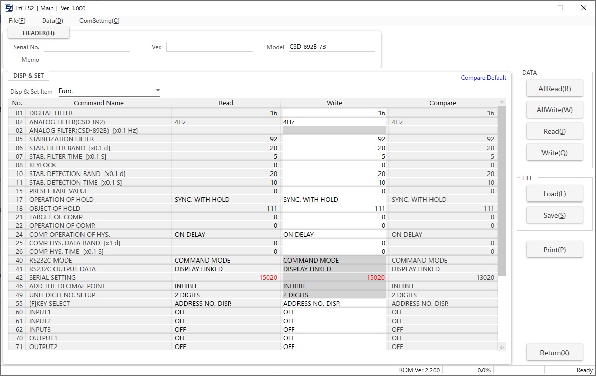Click the Read button in DATA group
This screenshot has width=596, height=376.
point(554,131)
